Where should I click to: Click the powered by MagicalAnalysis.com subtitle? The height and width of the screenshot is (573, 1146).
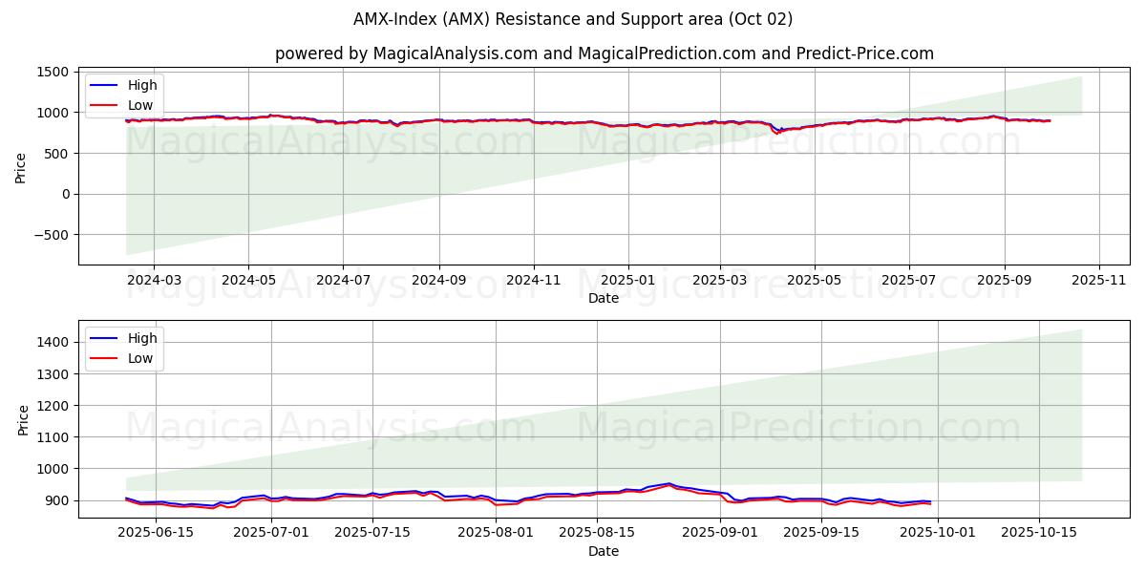604,53
